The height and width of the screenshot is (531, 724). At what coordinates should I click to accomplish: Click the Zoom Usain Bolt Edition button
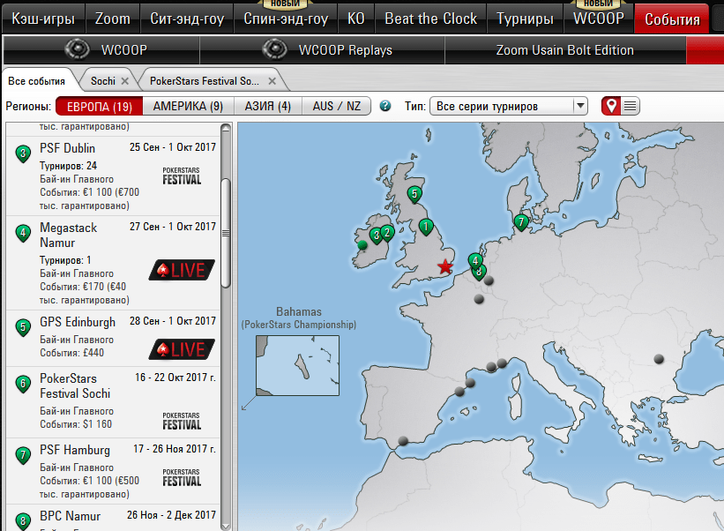[x=565, y=50]
